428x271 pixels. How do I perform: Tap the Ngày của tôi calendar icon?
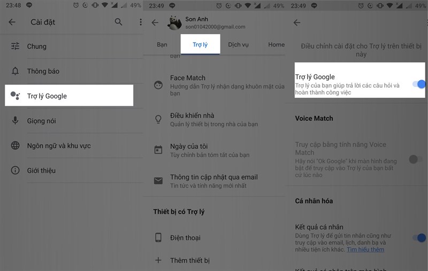pyautogui.click(x=158, y=150)
